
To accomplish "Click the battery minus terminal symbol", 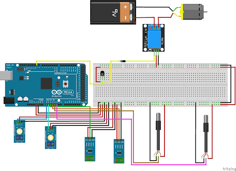I will (126, 18).
